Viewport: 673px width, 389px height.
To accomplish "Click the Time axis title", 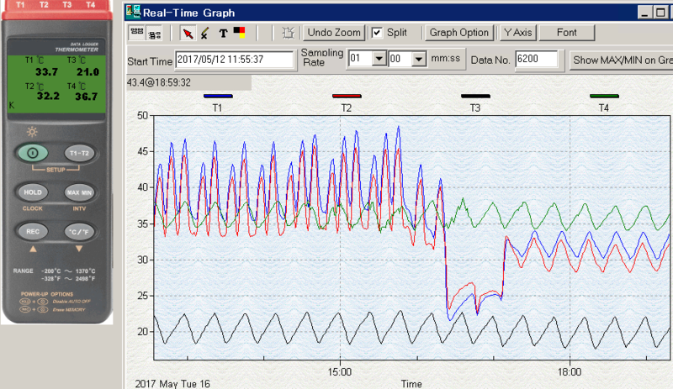I will [x=411, y=384].
